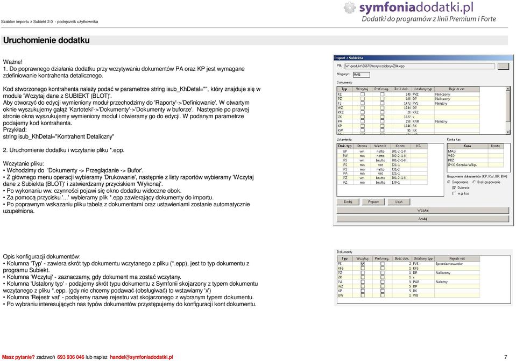Click scroll-up arrow of Dokumenty list scrollbar
This screenshot has width=516, height=361.
tap(508, 89)
